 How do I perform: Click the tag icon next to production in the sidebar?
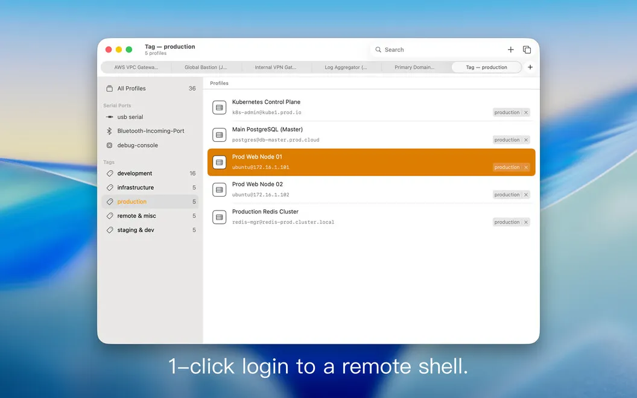point(110,201)
